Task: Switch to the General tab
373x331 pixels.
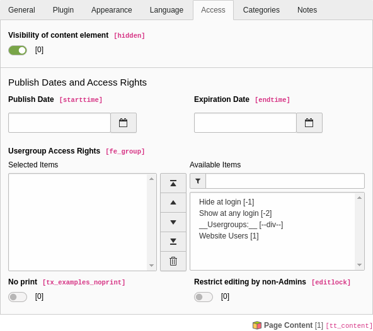Action: coord(21,10)
